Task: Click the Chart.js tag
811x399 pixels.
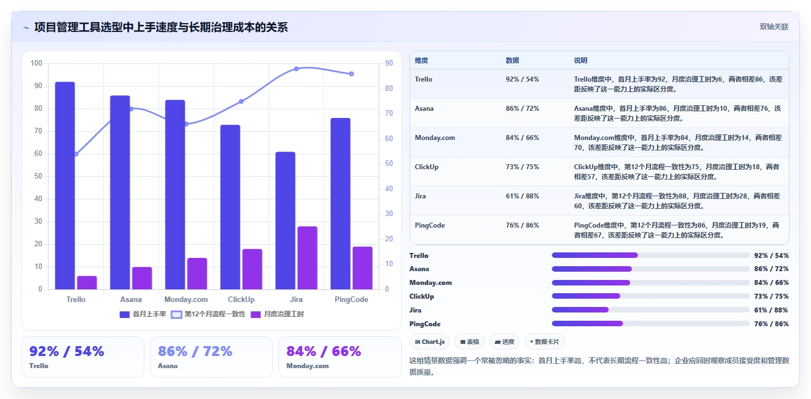Action: pyautogui.click(x=430, y=342)
